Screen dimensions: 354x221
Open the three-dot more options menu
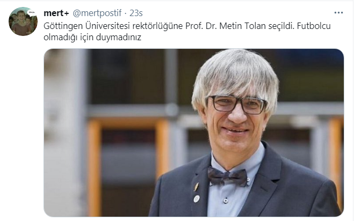coord(338,13)
